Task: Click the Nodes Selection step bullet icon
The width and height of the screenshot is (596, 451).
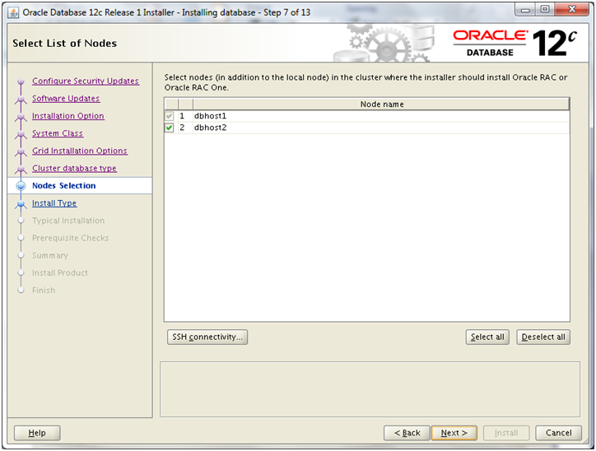Action: pyautogui.click(x=21, y=186)
